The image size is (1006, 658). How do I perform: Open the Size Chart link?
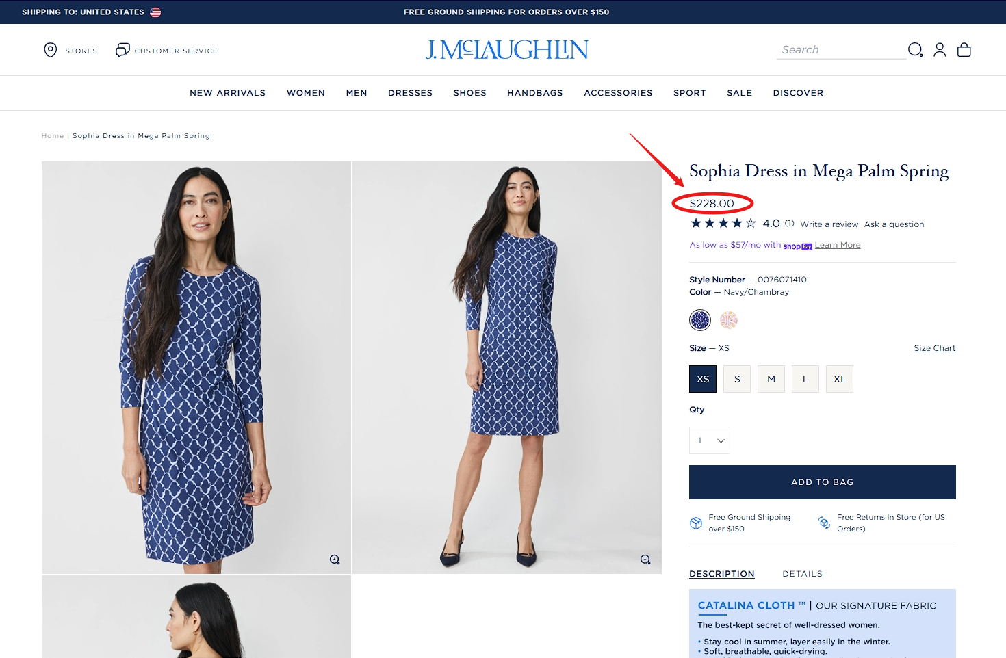click(934, 348)
